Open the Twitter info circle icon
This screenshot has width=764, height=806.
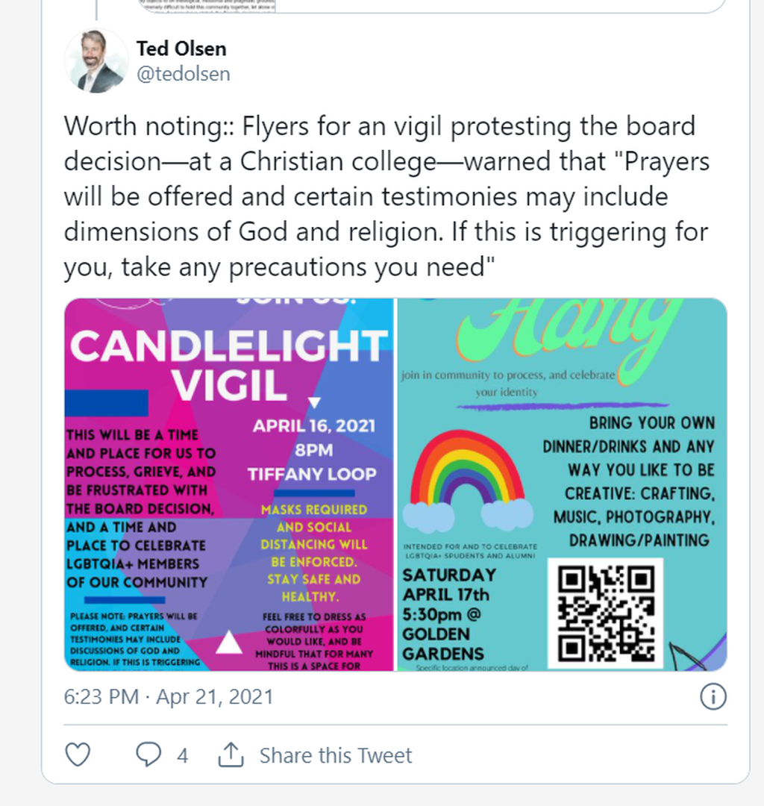click(713, 697)
